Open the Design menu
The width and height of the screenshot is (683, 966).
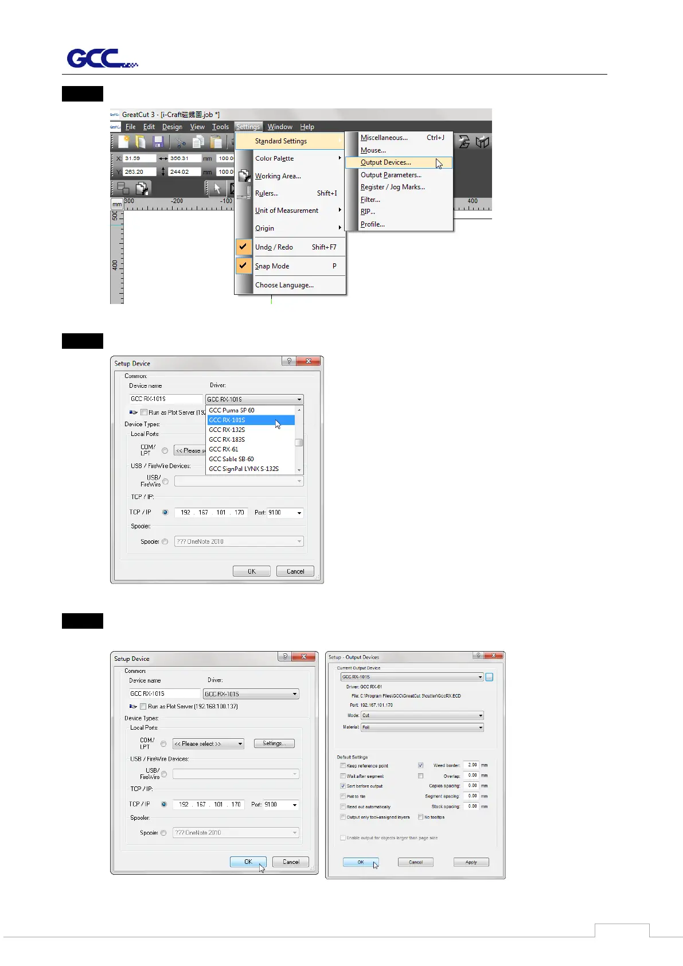172,127
